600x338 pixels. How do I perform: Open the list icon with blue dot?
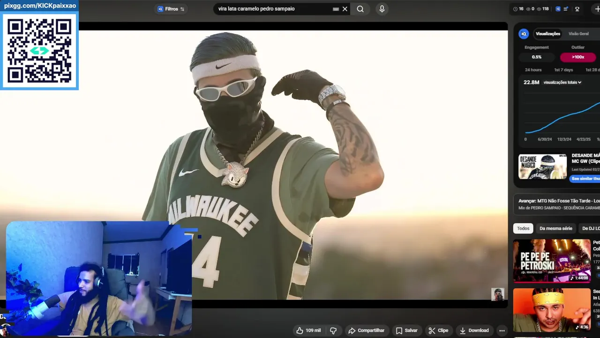click(x=566, y=9)
